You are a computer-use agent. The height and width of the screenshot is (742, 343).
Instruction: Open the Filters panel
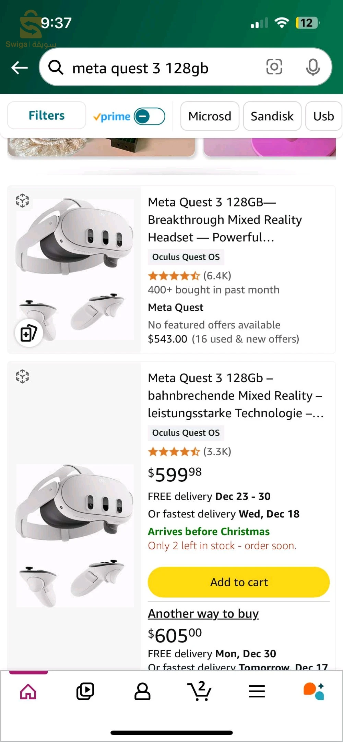[x=47, y=116]
